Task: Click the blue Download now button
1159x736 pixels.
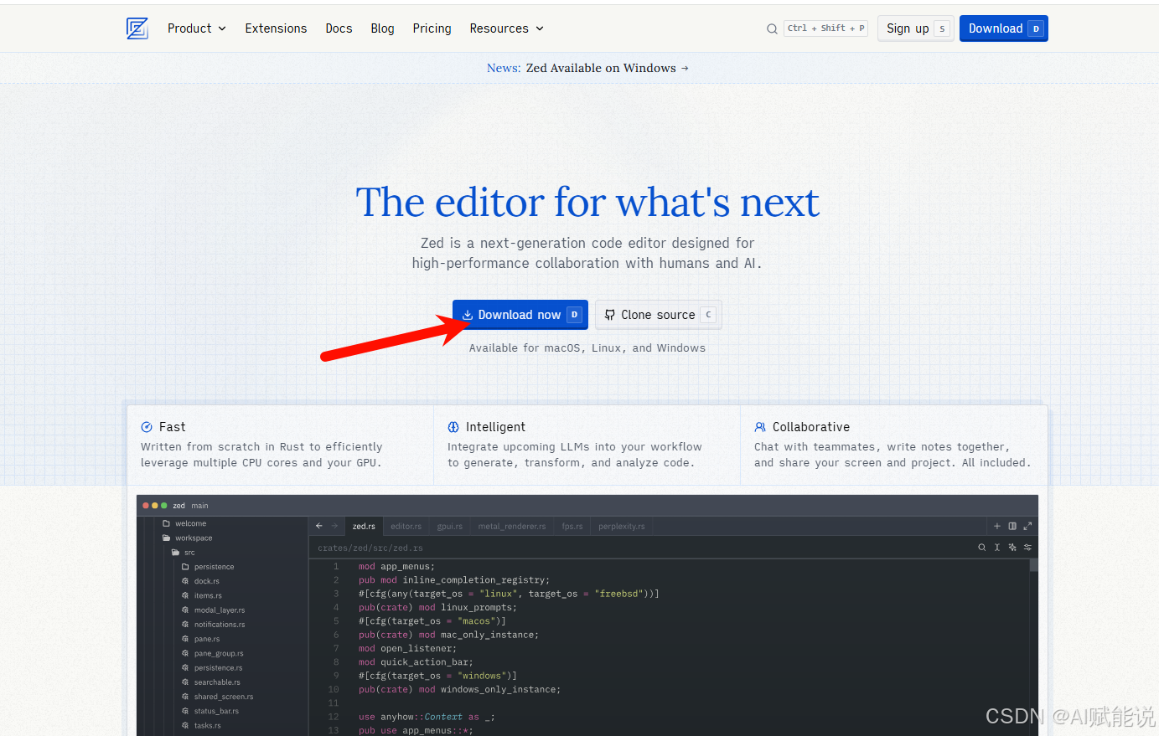Action: tap(520, 315)
